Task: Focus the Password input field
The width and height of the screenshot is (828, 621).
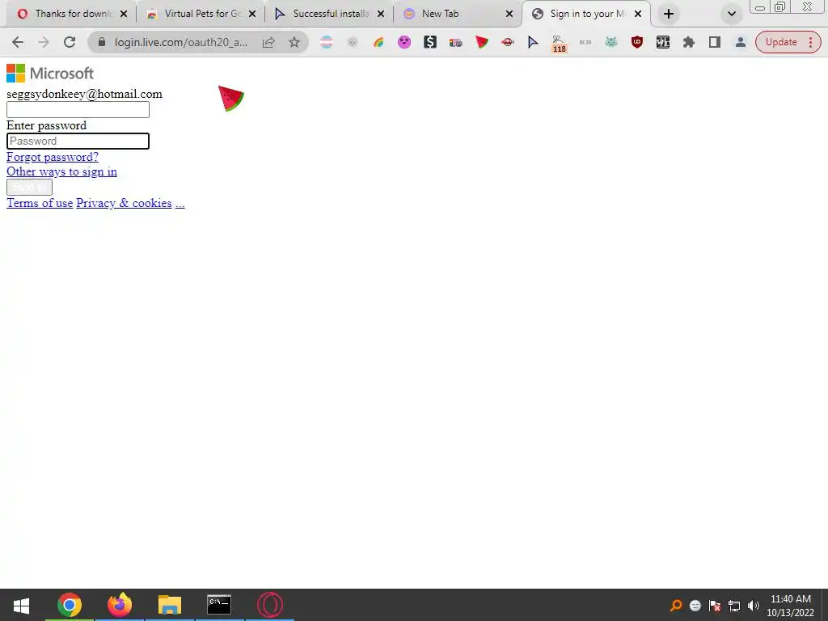Action: [x=78, y=141]
